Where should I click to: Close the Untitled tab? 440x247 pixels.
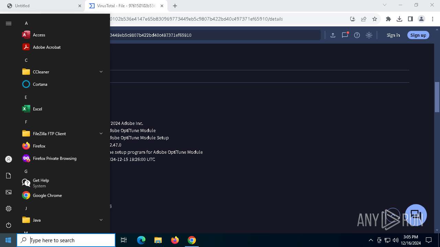pyautogui.click(x=79, y=6)
